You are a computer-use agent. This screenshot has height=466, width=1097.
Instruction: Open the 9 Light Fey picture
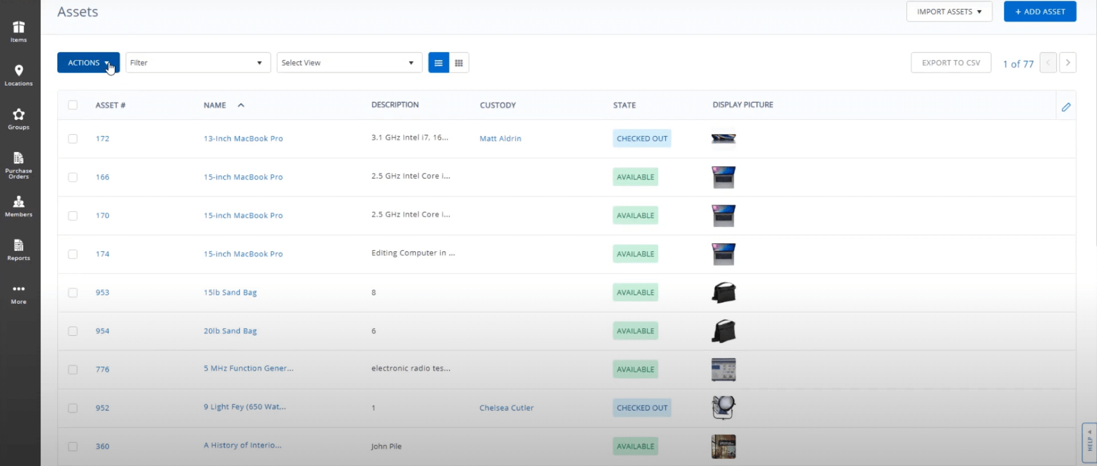tap(723, 408)
